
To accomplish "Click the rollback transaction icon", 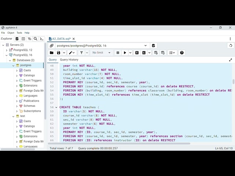I will point(163,53).
